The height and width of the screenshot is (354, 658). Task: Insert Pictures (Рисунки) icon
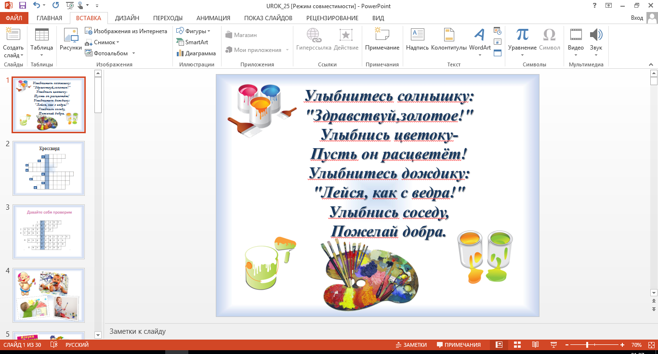71,35
